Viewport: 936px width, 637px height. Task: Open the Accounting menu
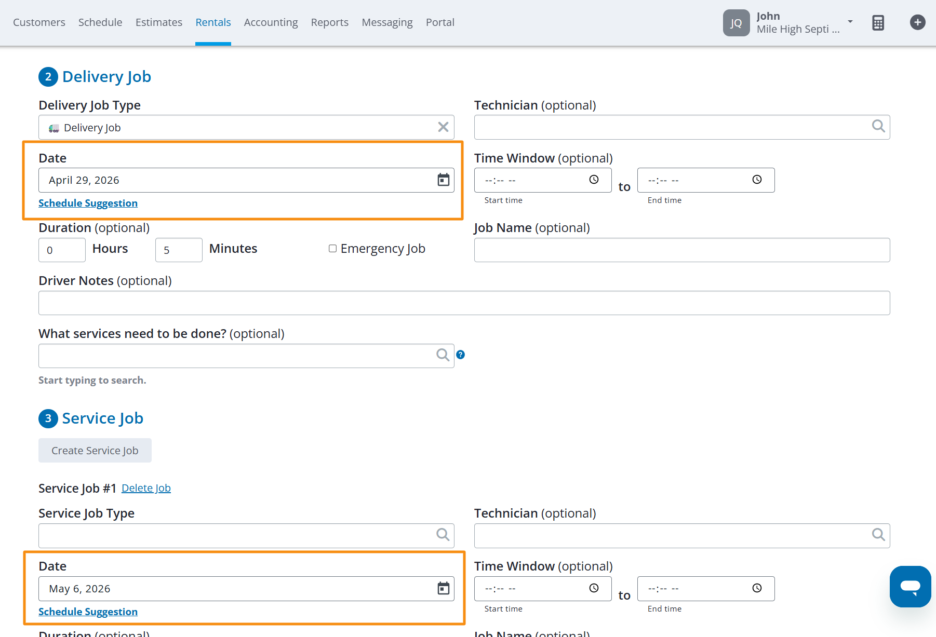pos(271,22)
